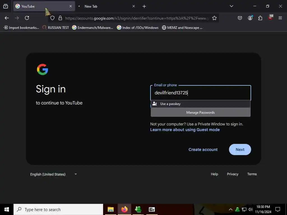287x215 pixels.
Task: Focus the Email or phone field
Action: (x=201, y=93)
